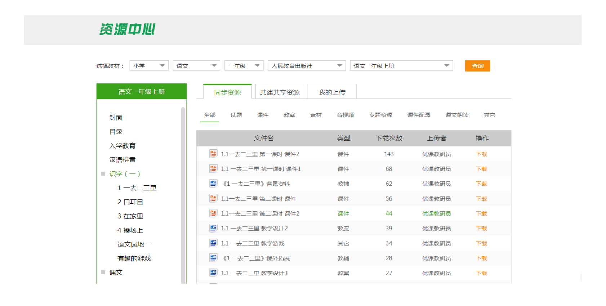Open the 小学 school level dropdown
Screen dimensions: 606x306
point(149,66)
